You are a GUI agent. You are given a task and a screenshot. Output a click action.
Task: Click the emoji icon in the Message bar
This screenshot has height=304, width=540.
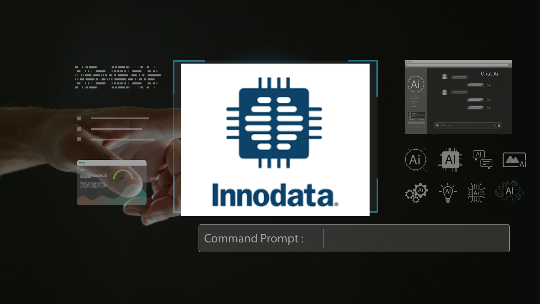(x=499, y=125)
